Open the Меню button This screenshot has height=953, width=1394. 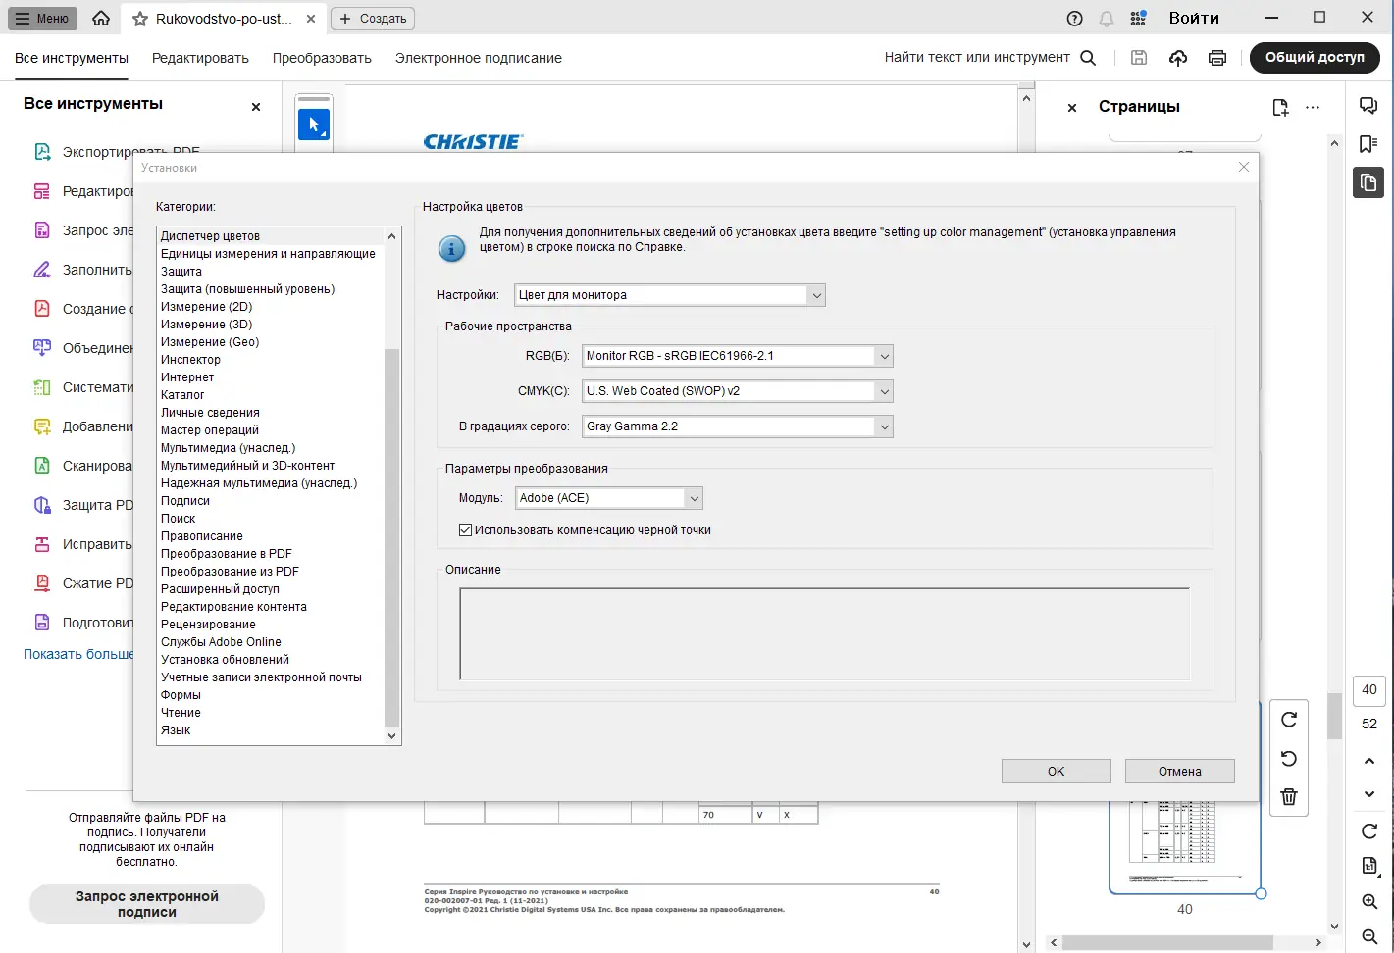[44, 19]
